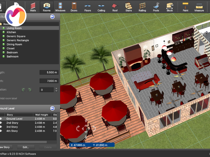Click the rotation value stepper arrows
The image size is (210, 157).
coord(56,90)
